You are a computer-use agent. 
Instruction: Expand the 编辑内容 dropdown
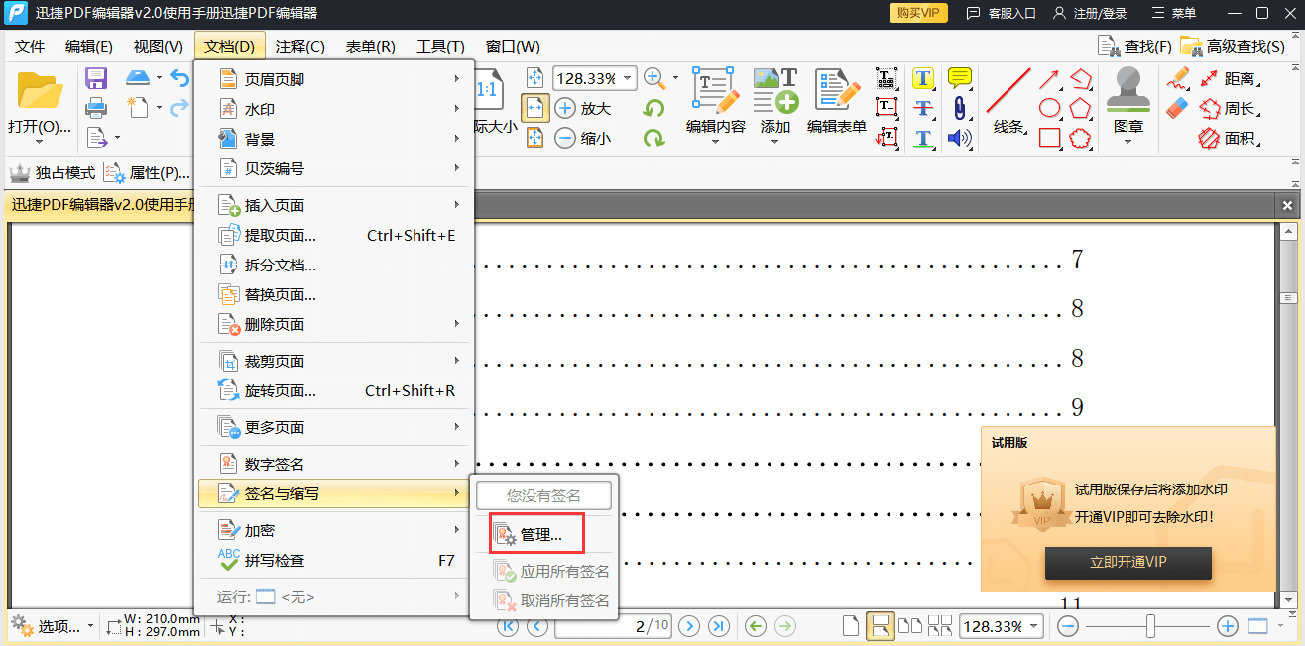[716, 142]
